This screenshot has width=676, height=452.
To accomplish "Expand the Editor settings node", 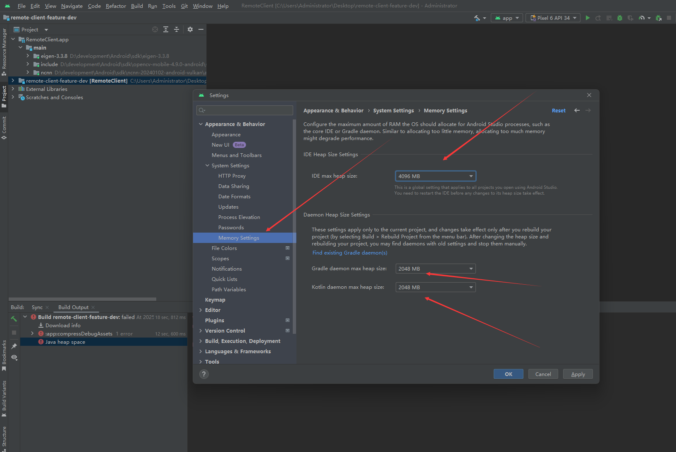I will pos(201,310).
